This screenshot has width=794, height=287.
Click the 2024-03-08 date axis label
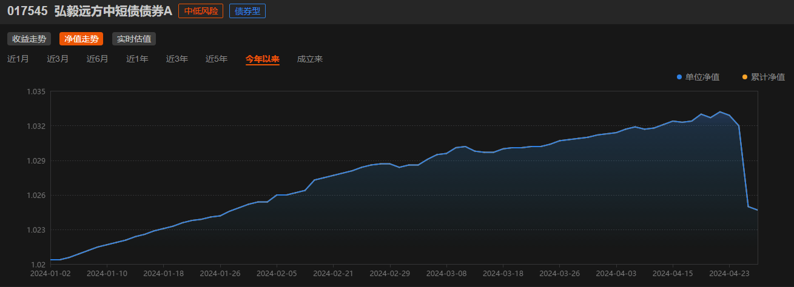[446, 274]
